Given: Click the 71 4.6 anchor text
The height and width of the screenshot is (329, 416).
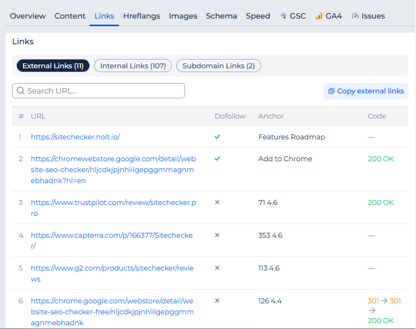Looking at the screenshot, I should [268, 202].
